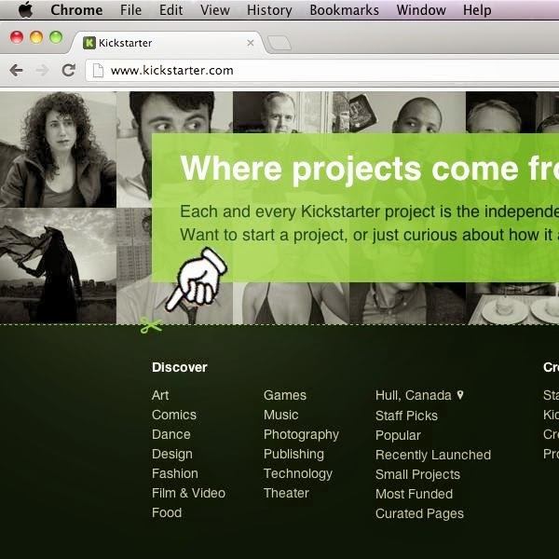Viewport: 559px width, 559px height.
Task: Open the Design category
Action: pyautogui.click(x=172, y=454)
